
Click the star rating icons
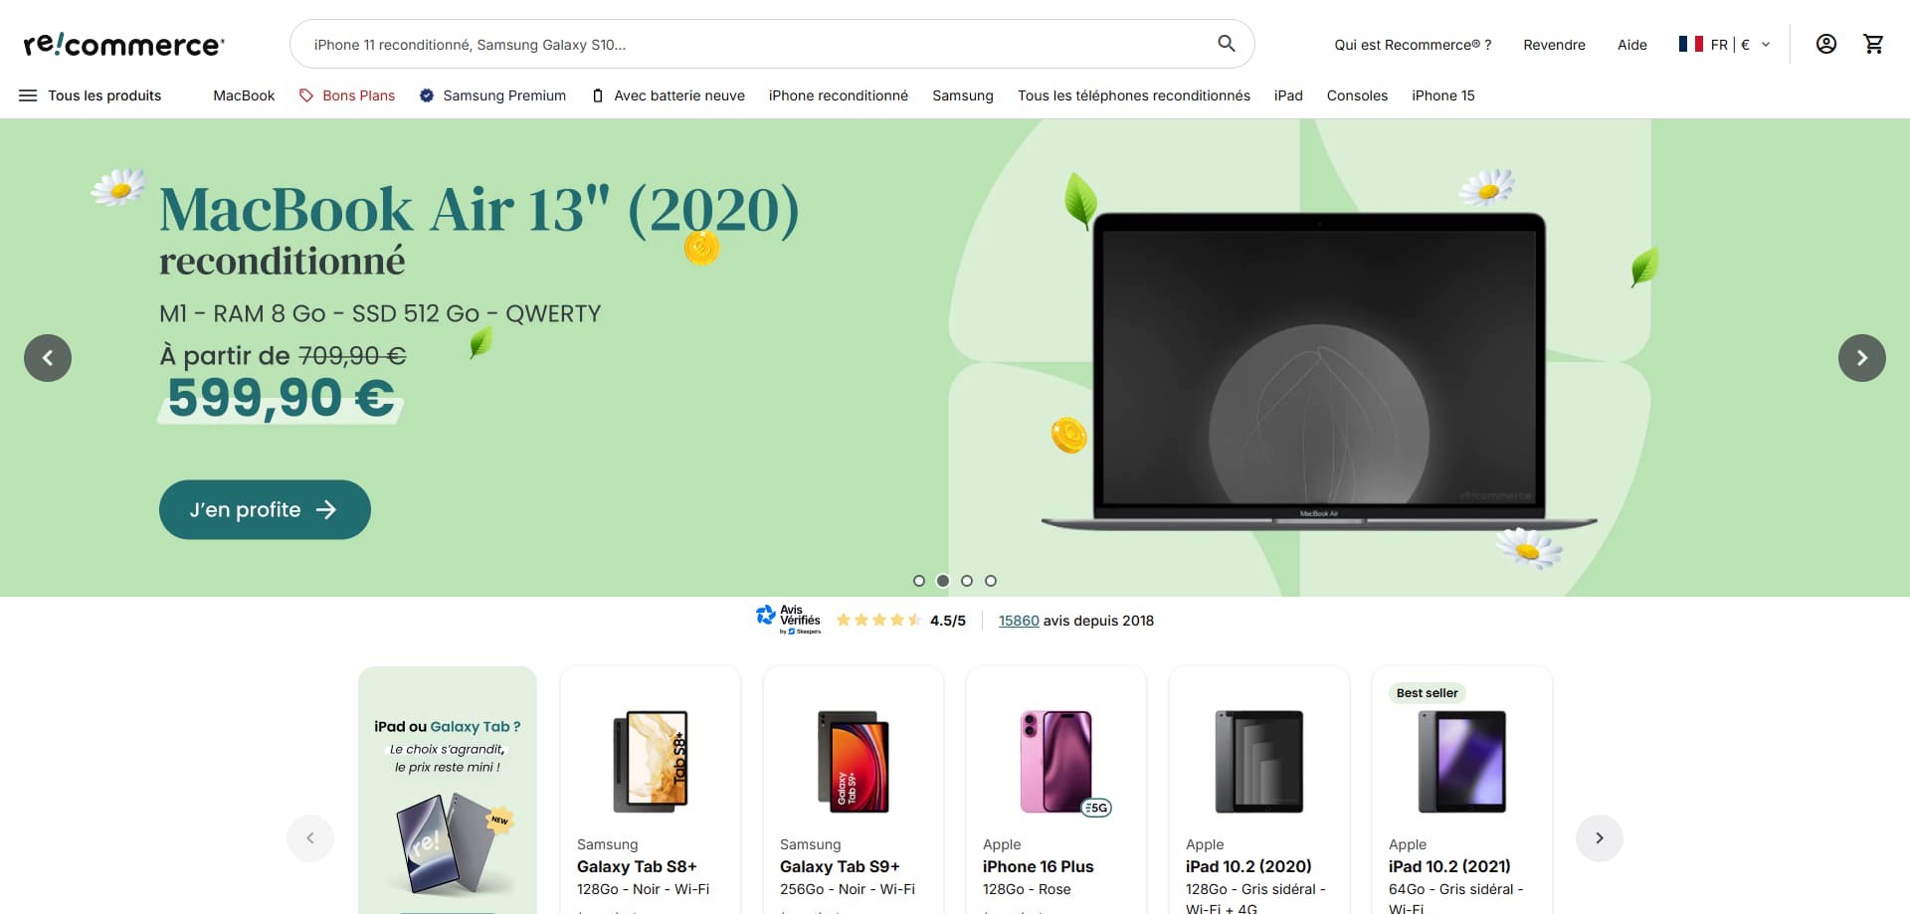tap(878, 620)
